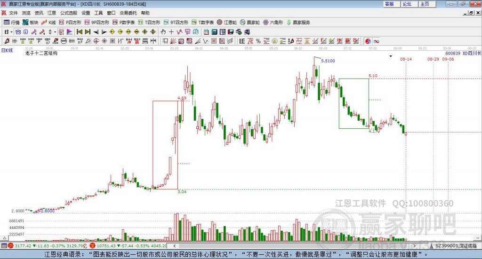Toggle the yin-yang icon
The width and height of the screenshot is (482, 259).
coord(368,41)
